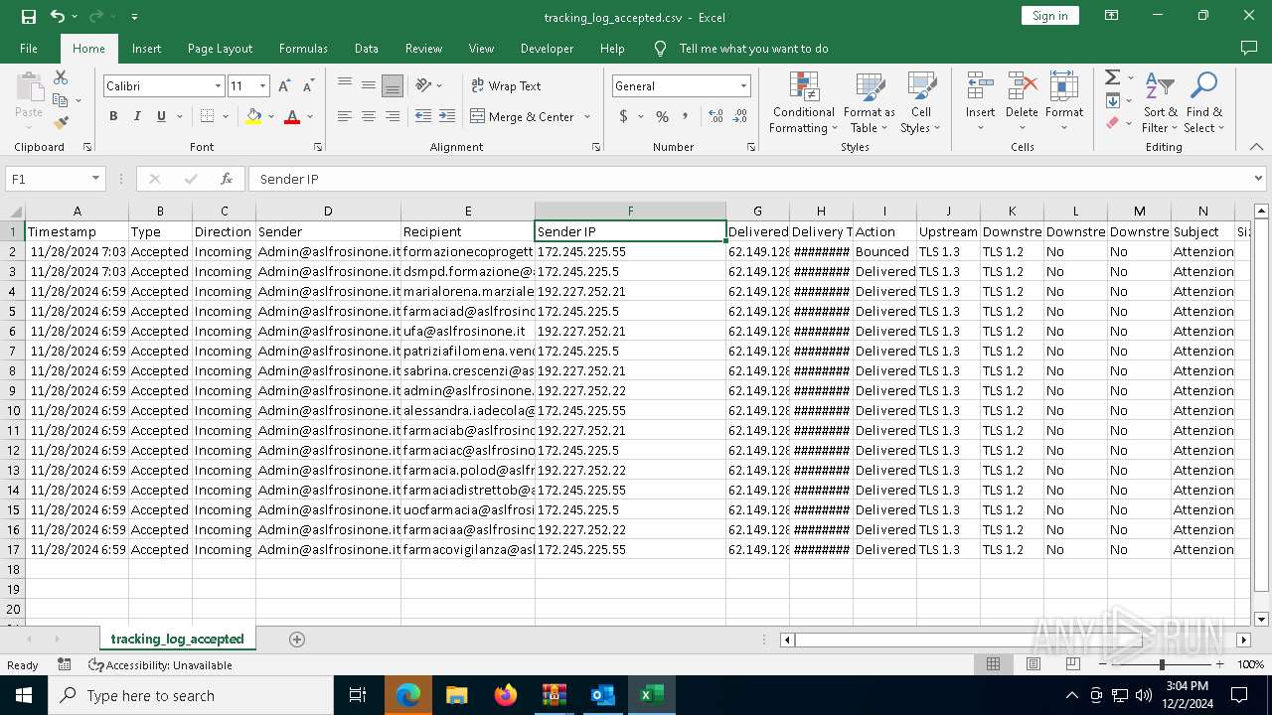Click Increase Indent icon
This screenshot has height=715, width=1272.
coord(447,116)
